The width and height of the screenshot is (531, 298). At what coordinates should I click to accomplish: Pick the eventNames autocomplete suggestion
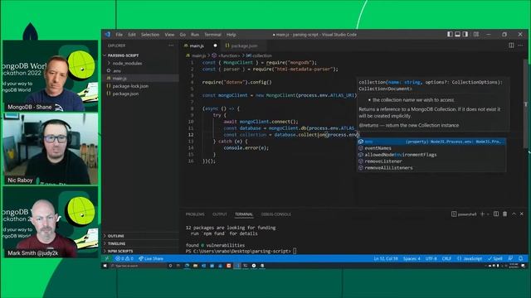pos(431,148)
